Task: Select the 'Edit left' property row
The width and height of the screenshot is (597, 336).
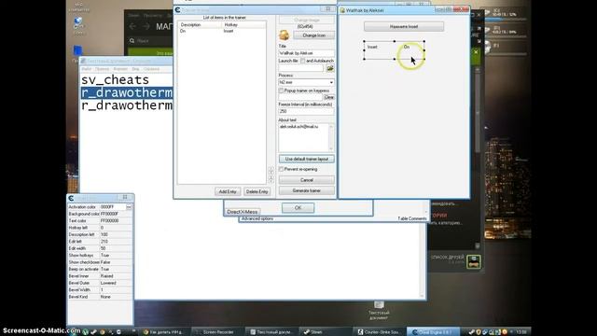Action: click(100, 242)
